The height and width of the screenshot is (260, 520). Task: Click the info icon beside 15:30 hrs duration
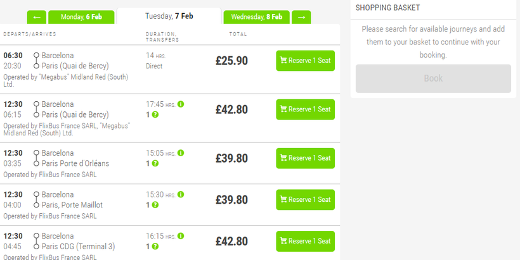click(x=181, y=195)
